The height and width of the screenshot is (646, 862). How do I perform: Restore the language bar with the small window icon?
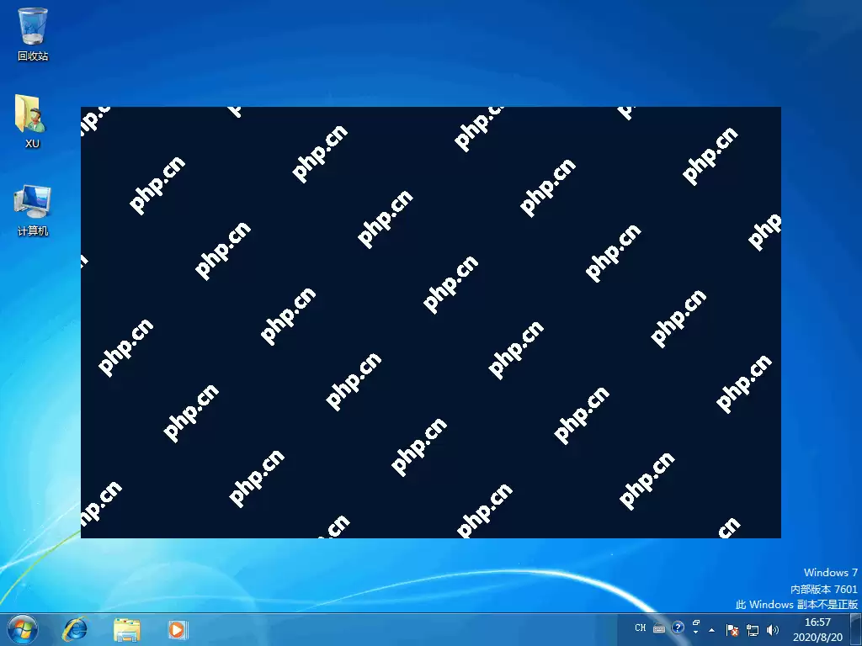point(695,623)
